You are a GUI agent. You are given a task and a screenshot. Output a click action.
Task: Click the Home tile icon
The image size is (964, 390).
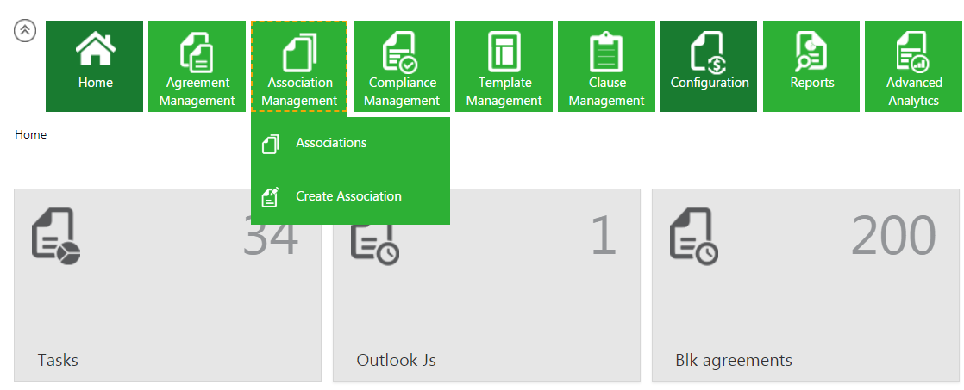(95, 51)
